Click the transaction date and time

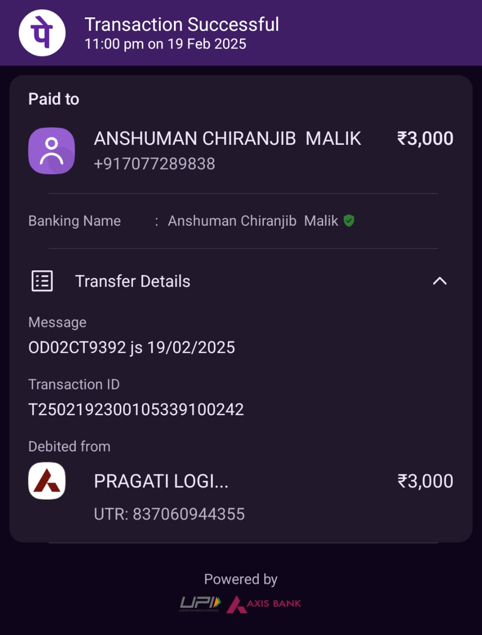[x=165, y=44]
